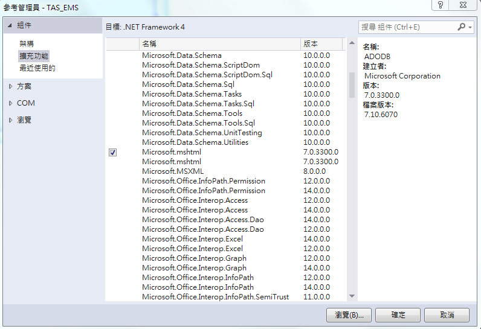This screenshot has width=481, height=329.
Task: Click Microsoft Corporation in details pane
Action: [402, 76]
